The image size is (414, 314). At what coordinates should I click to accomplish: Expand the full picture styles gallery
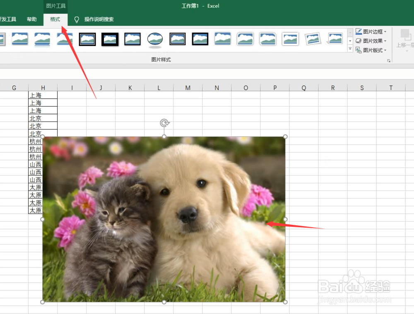pos(350,49)
